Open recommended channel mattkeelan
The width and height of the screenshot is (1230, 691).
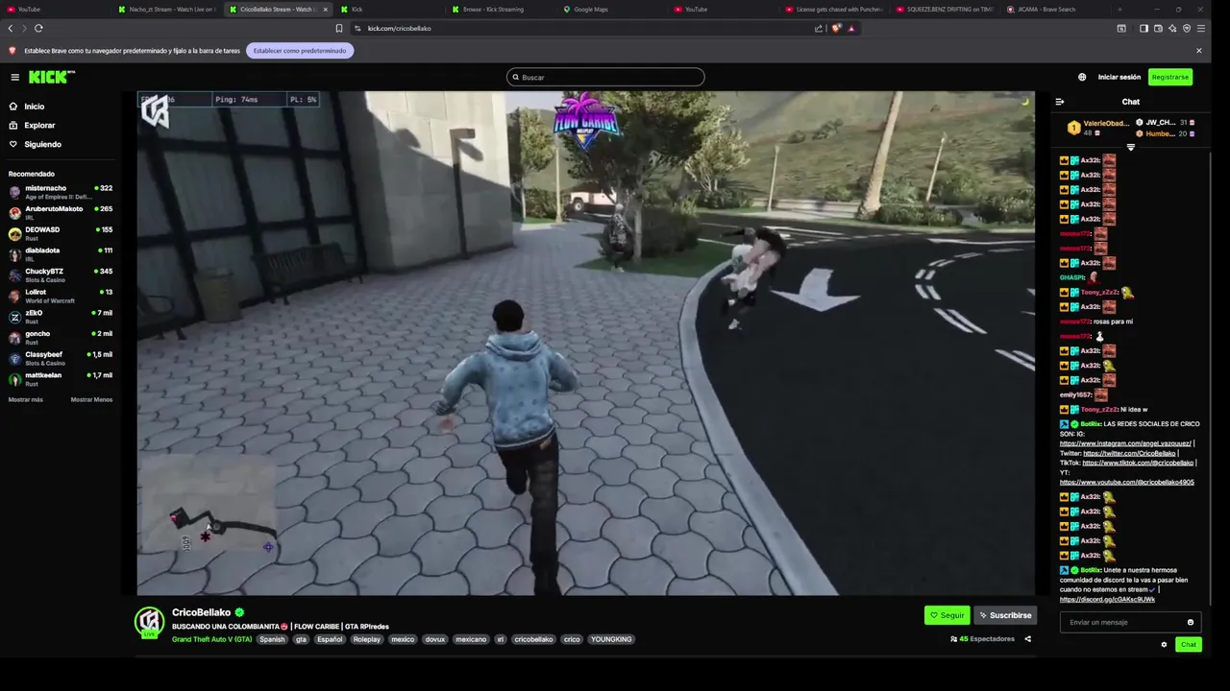pyautogui.click(x=60, y=379)
